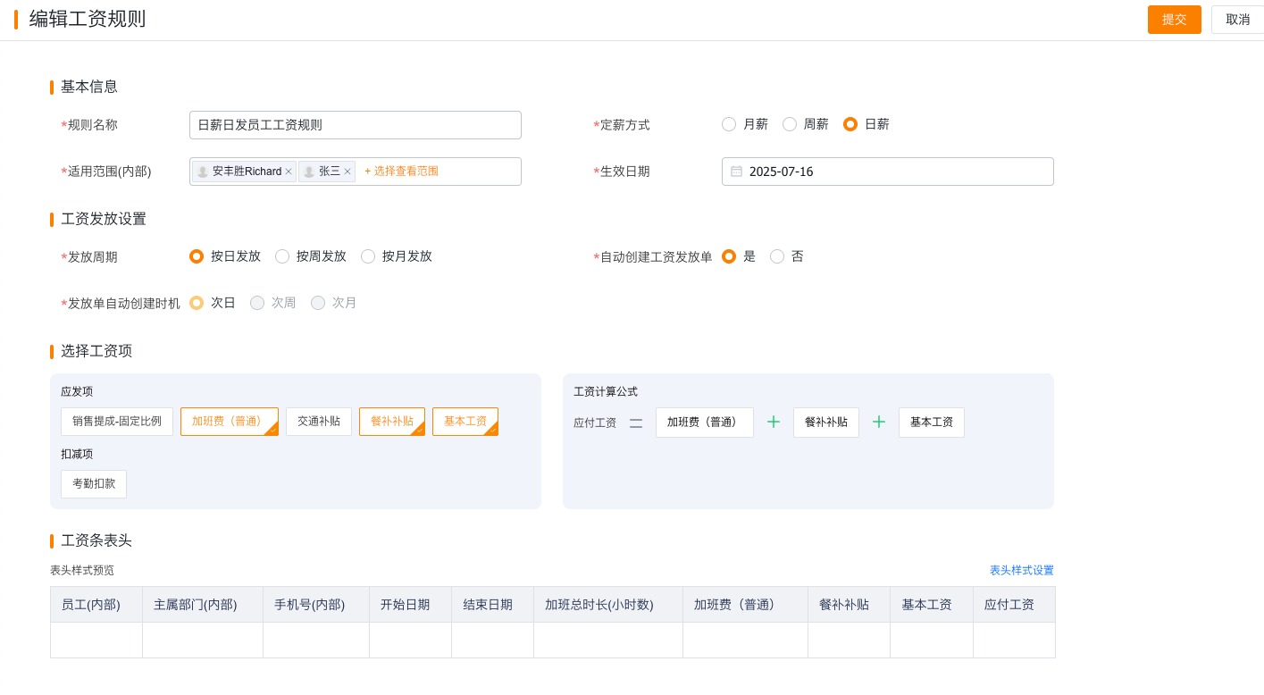
Task: Click 张三's avatar icon
Action: click(x=308, y=172)
